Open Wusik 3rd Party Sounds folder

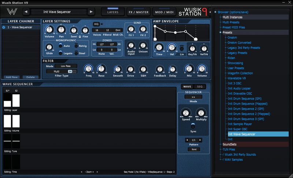point(240,155)
